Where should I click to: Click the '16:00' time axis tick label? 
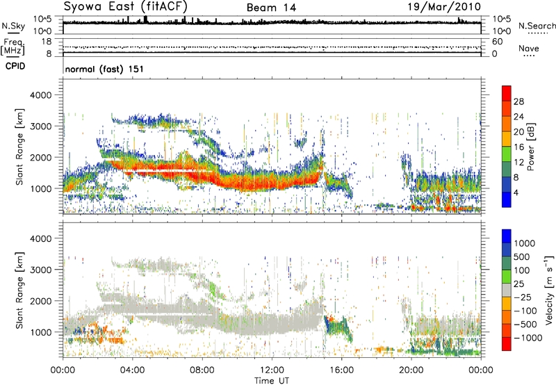pyautogui.click(x=341, y=370)
